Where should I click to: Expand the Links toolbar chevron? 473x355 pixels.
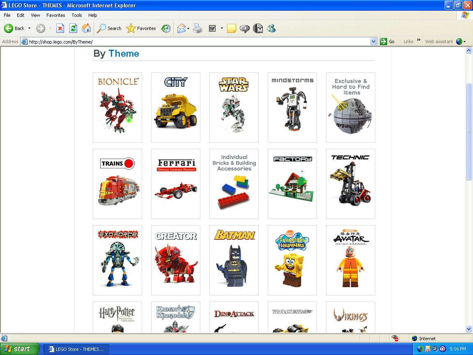click(x=418, y=40)
